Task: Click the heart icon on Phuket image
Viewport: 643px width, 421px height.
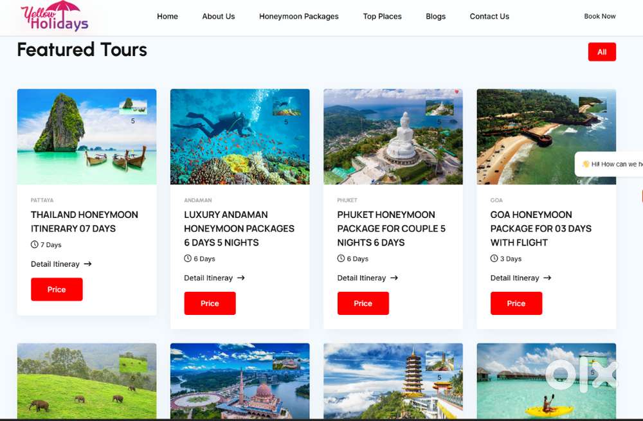Action: click(x=457, y=92)
